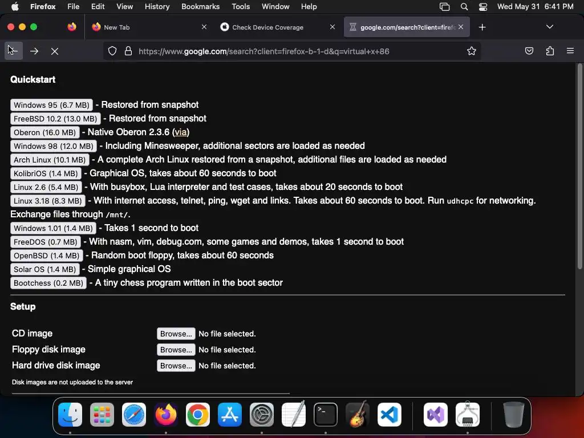Bookmark this page with the star icon
584x438 pixels.
[472, 51]
